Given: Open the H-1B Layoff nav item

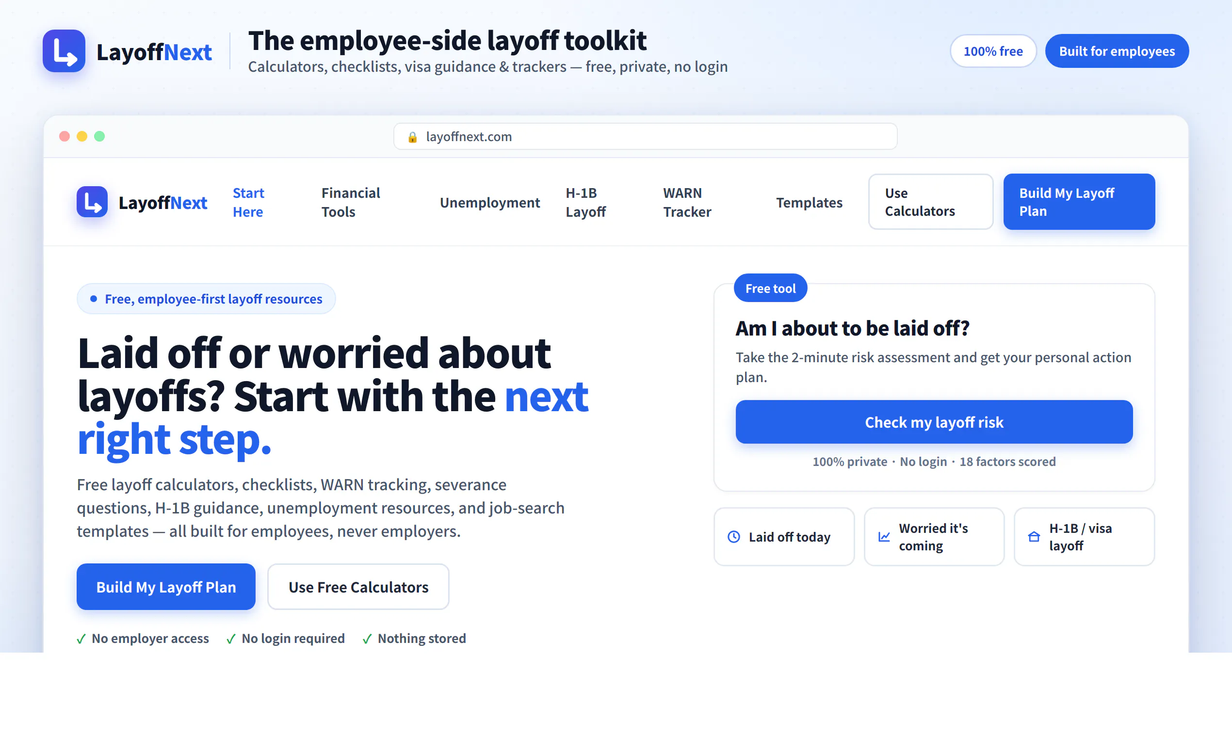Looking at the screenshot, I should (x=586, y=202).
